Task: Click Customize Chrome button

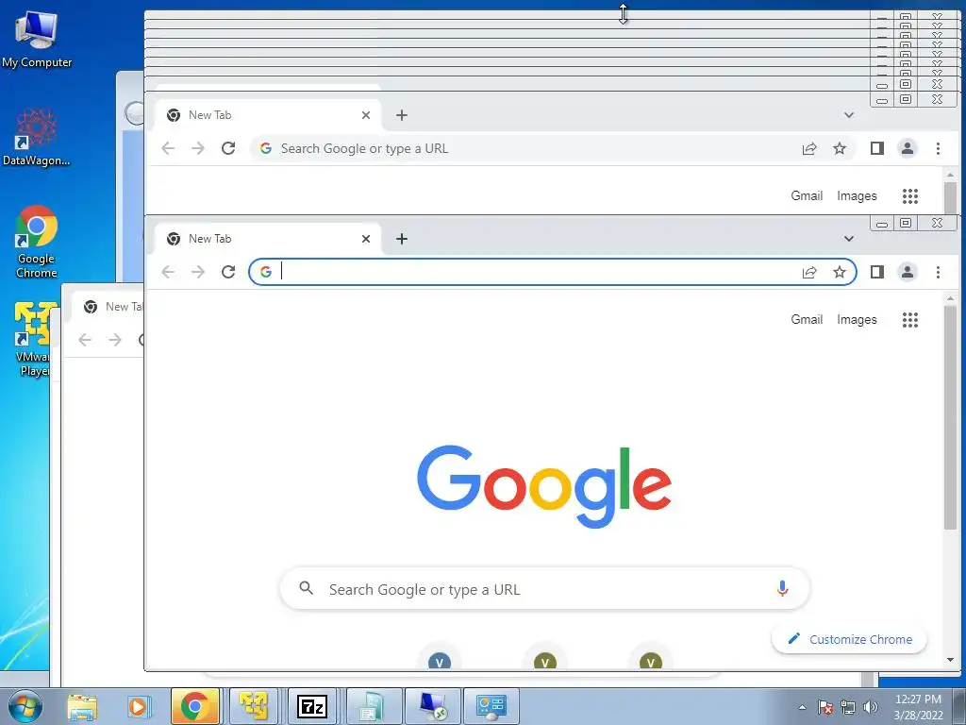Action: 849,639
